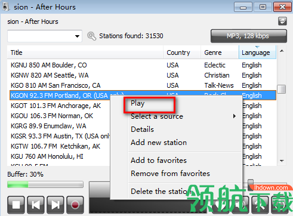Select station KGOT 101.3 FM Anchorage, AK
The width and height of the screenshot is (293, 216).
tap(55, 106)
